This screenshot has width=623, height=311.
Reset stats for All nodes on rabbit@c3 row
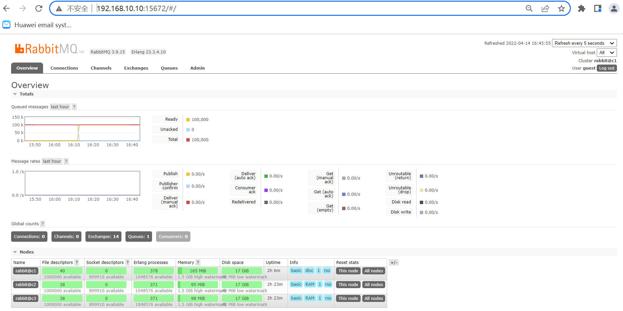tap(374, 299)
